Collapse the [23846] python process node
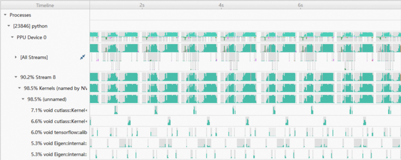This screenshot has width=401, height=160. pyautogui.click(x=9, y=26)
